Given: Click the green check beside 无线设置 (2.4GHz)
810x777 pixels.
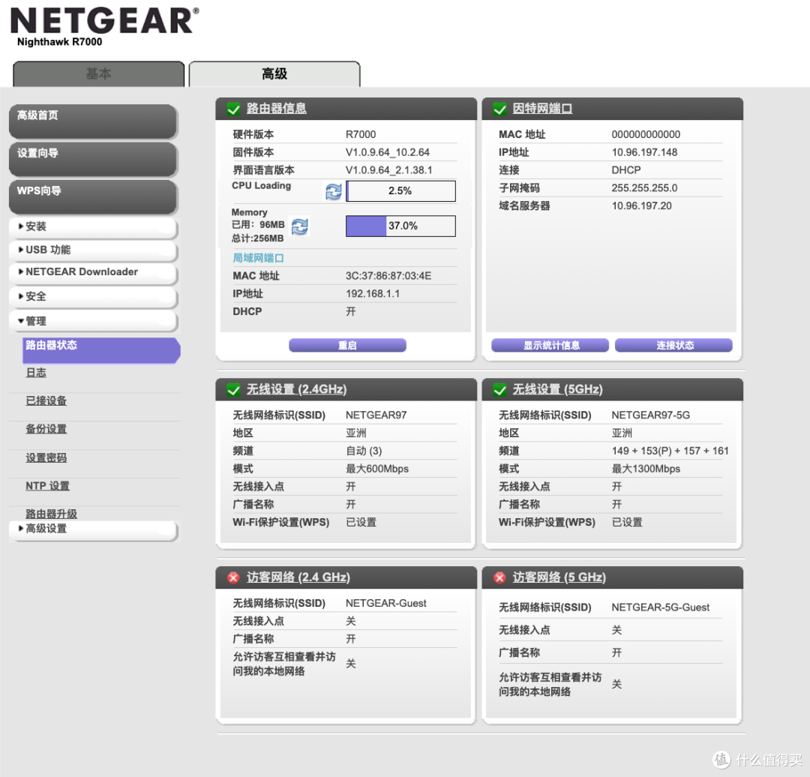Looking at the screenshot, I should coord(233,390).
